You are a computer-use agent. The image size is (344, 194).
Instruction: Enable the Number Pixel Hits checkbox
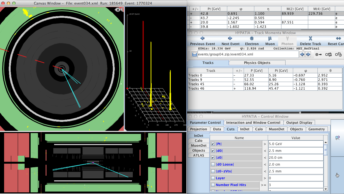213,185
